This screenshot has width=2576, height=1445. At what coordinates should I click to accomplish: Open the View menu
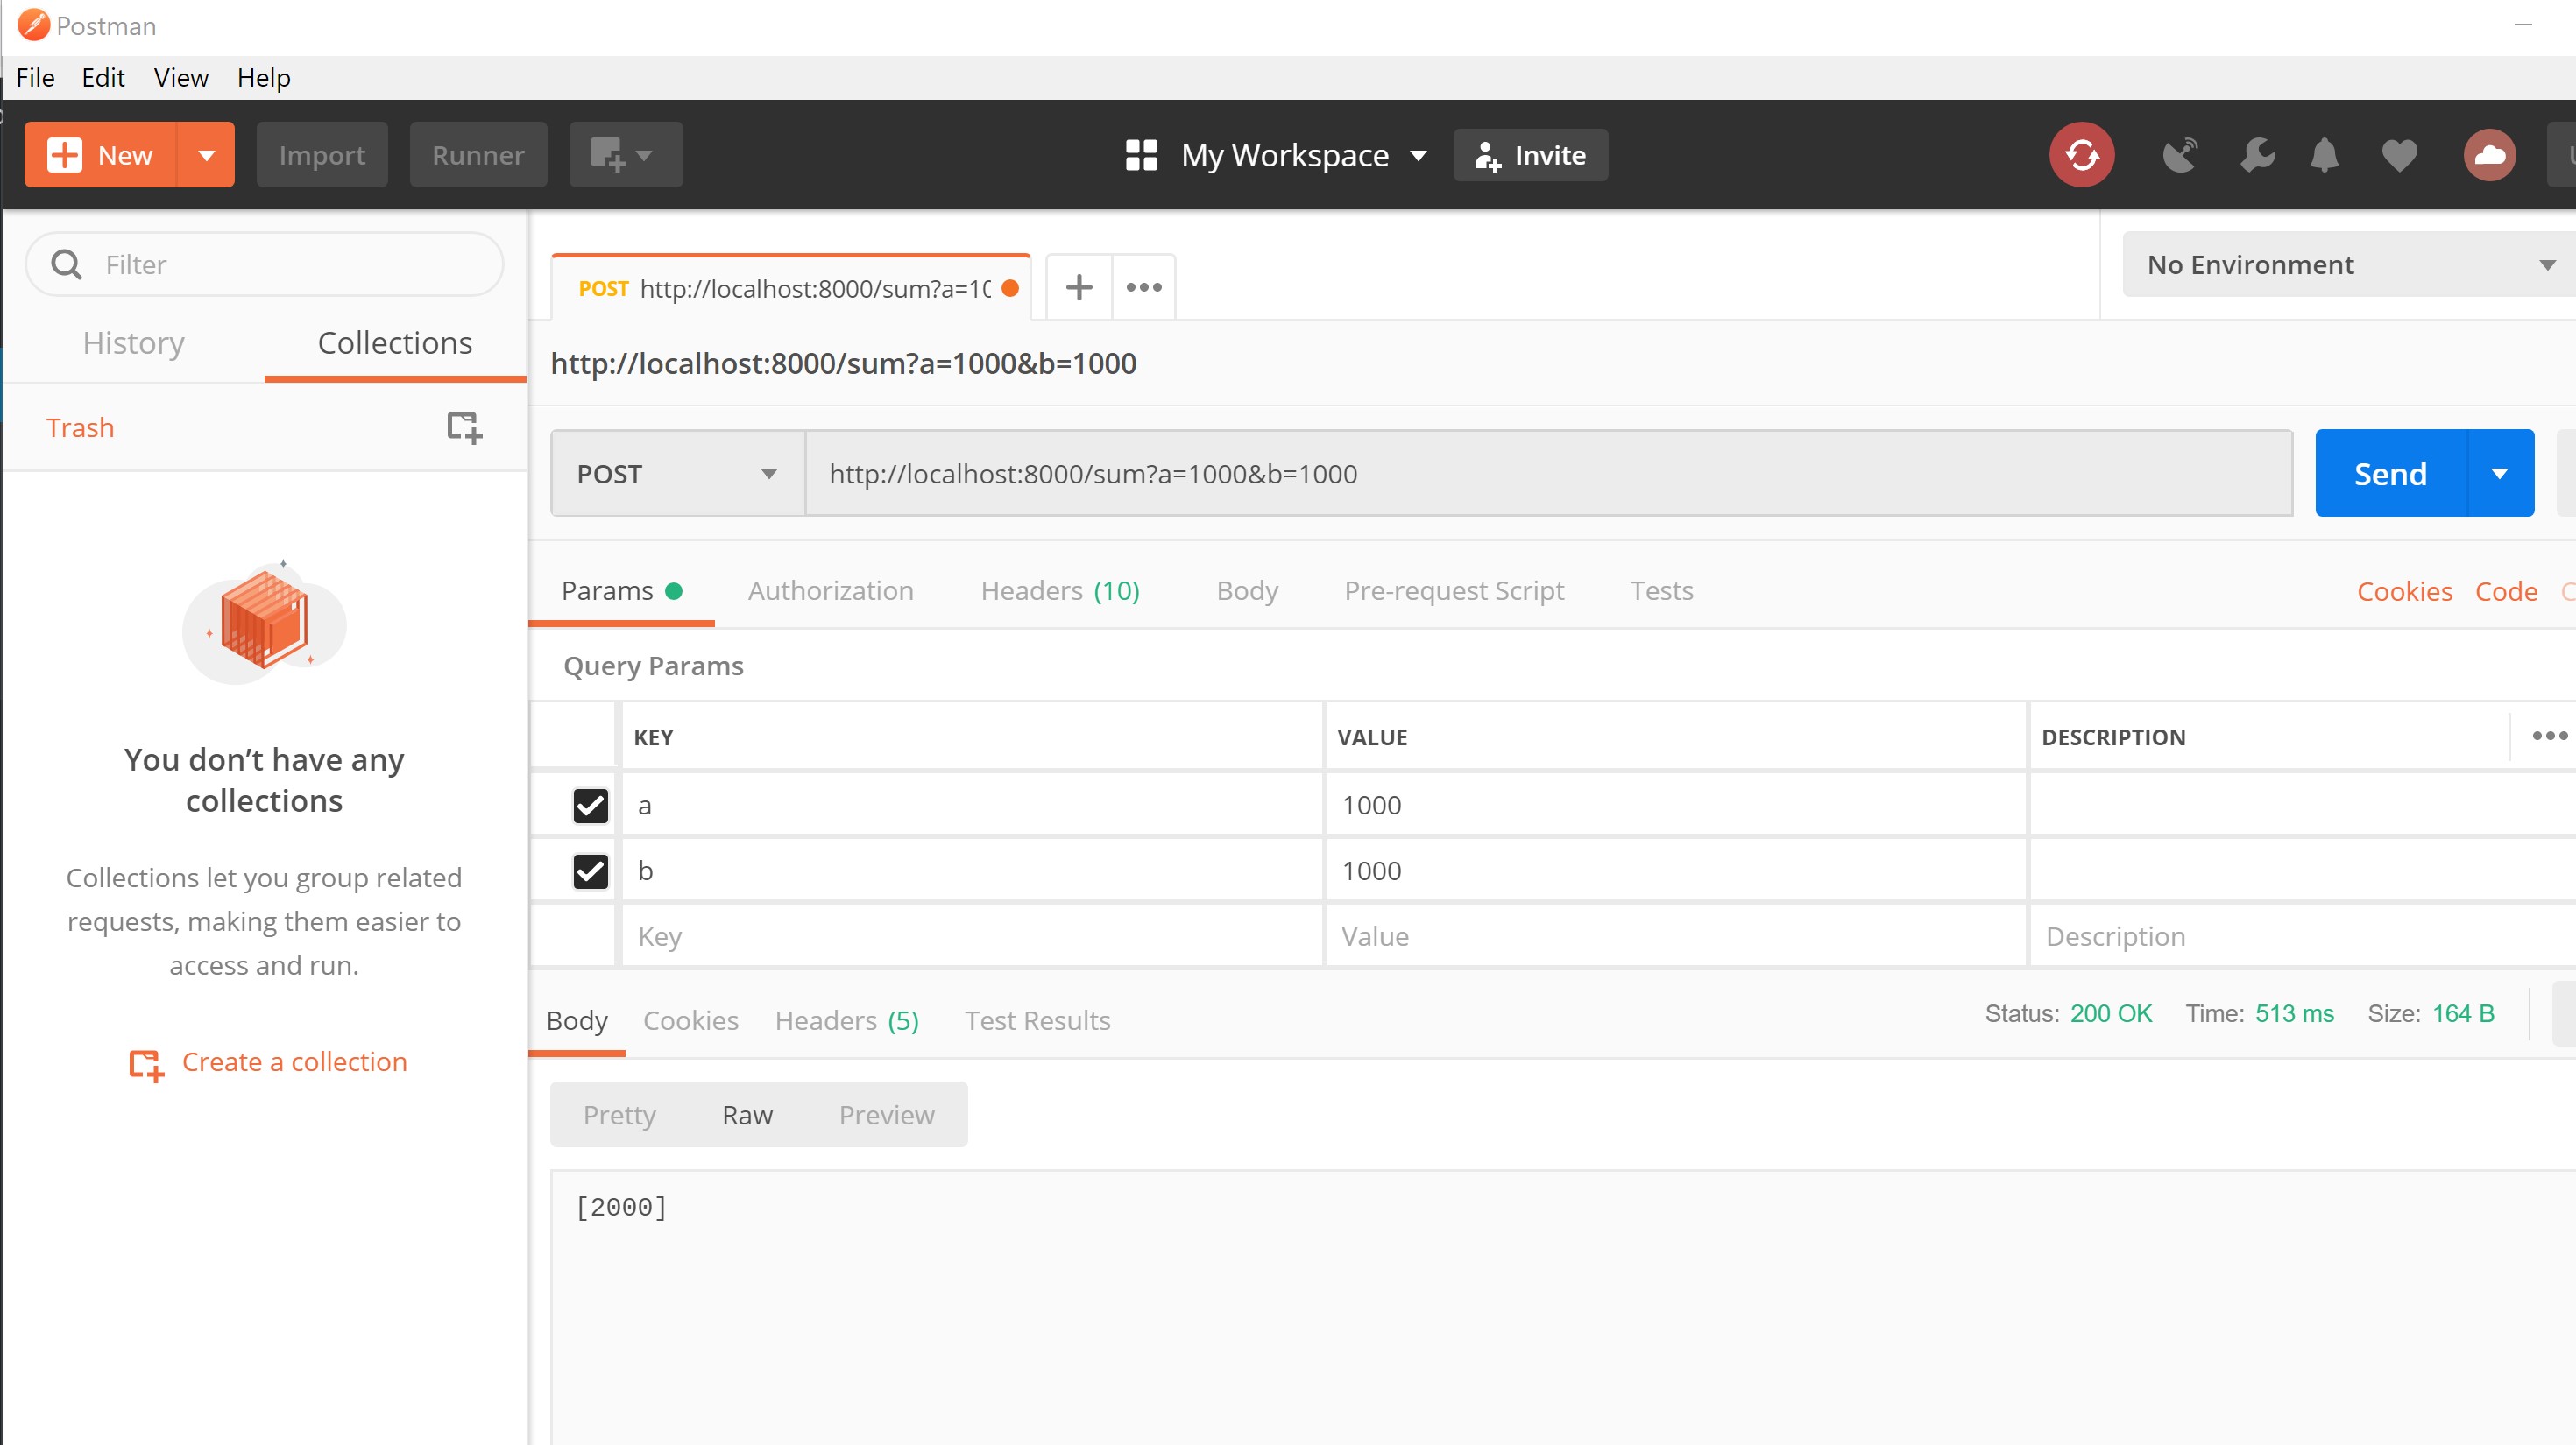(180, 77)
